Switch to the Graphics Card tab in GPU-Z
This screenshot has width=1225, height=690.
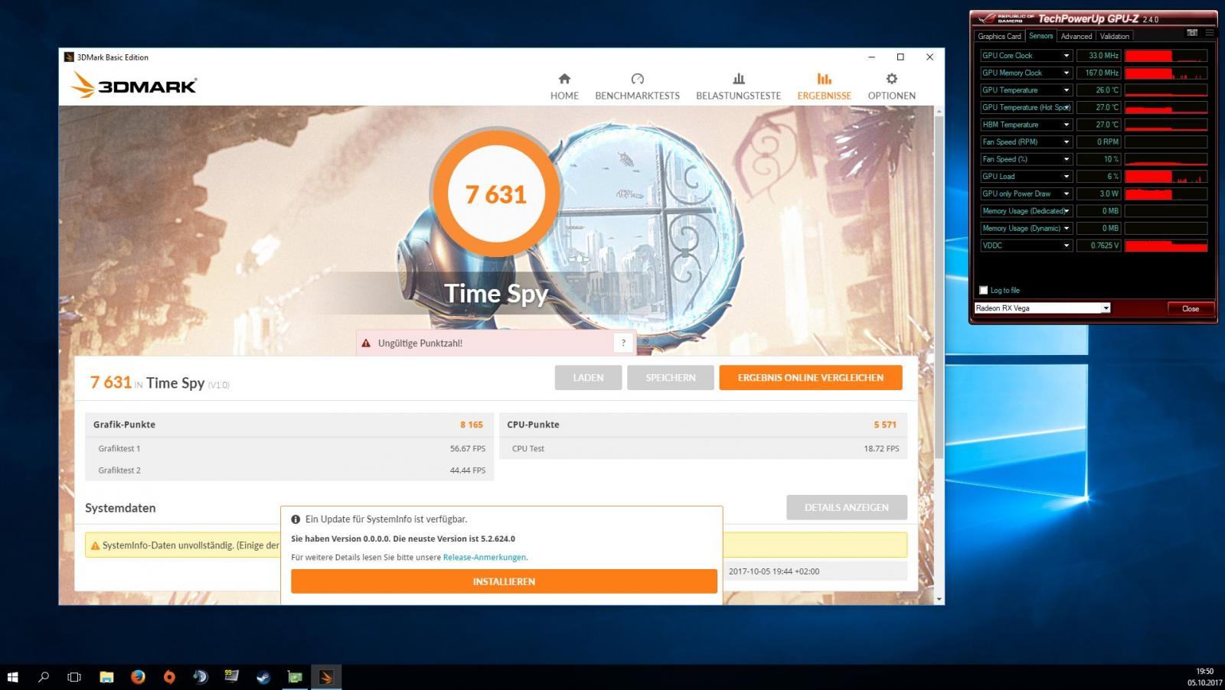(x=999, y=36)
